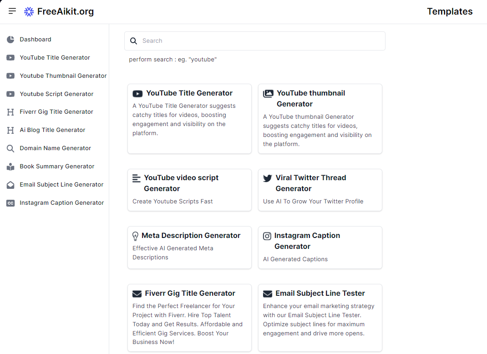
Task: Click the Email Subject Line Generator envelope icon
Action: pyautogui.click(x=10, y=184)
